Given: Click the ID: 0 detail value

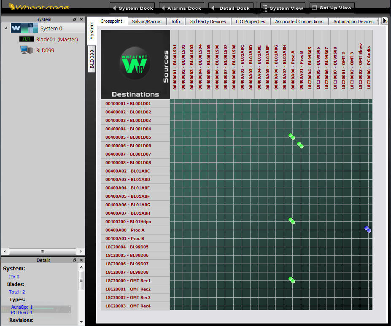Looking at the screenshot, I should click(14, 277).
